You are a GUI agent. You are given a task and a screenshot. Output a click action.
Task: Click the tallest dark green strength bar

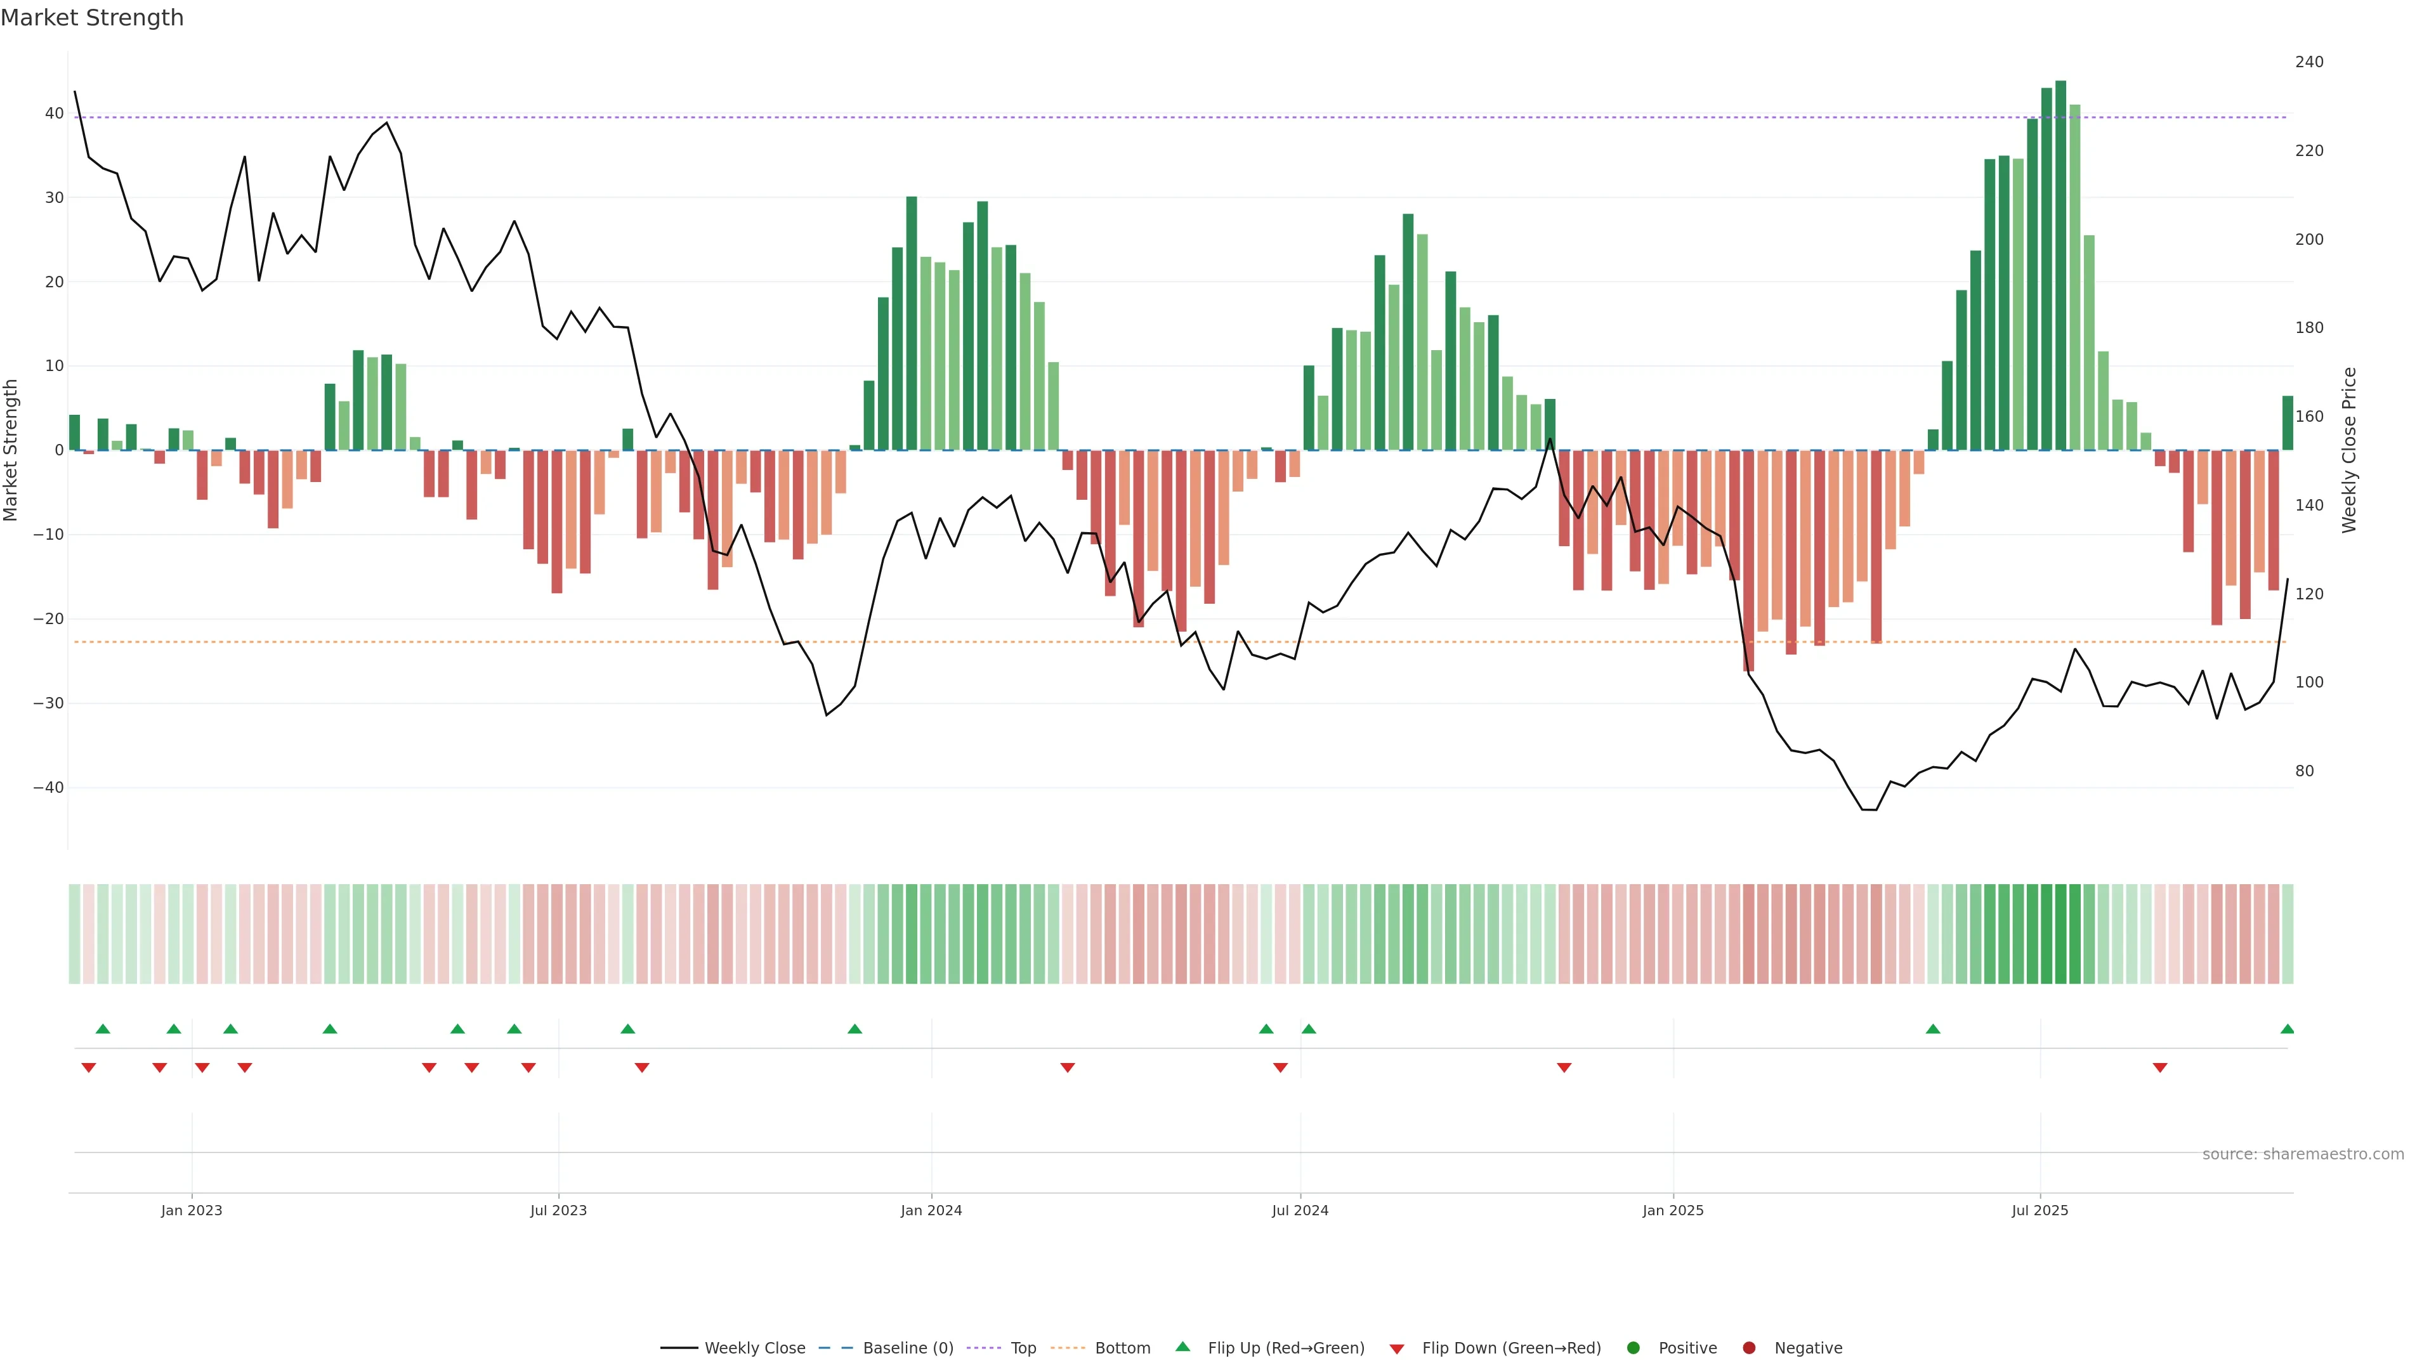(2060, 264)
